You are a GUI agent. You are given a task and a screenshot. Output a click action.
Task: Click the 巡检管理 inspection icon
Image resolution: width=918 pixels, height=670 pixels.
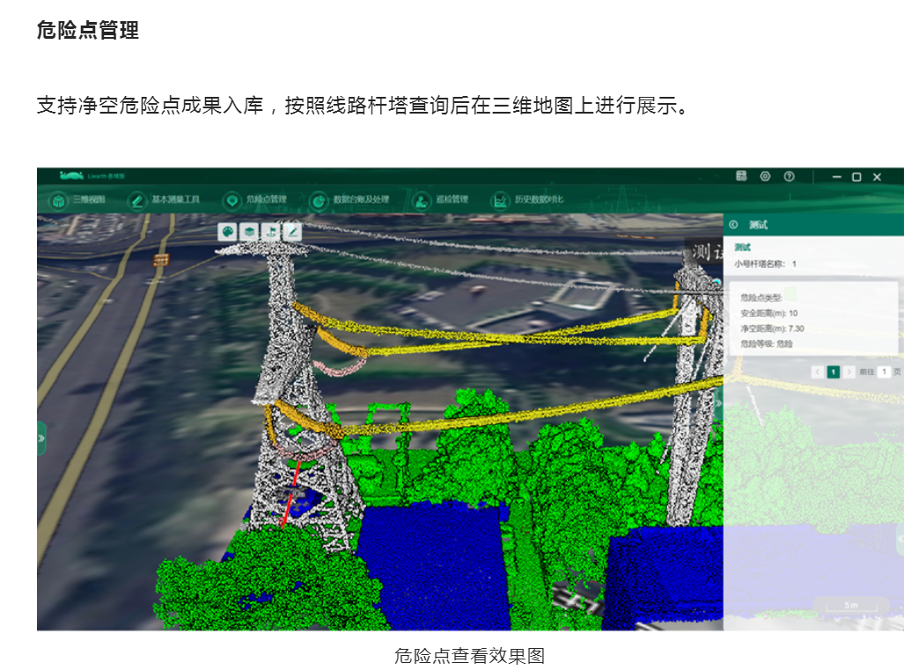422,201
